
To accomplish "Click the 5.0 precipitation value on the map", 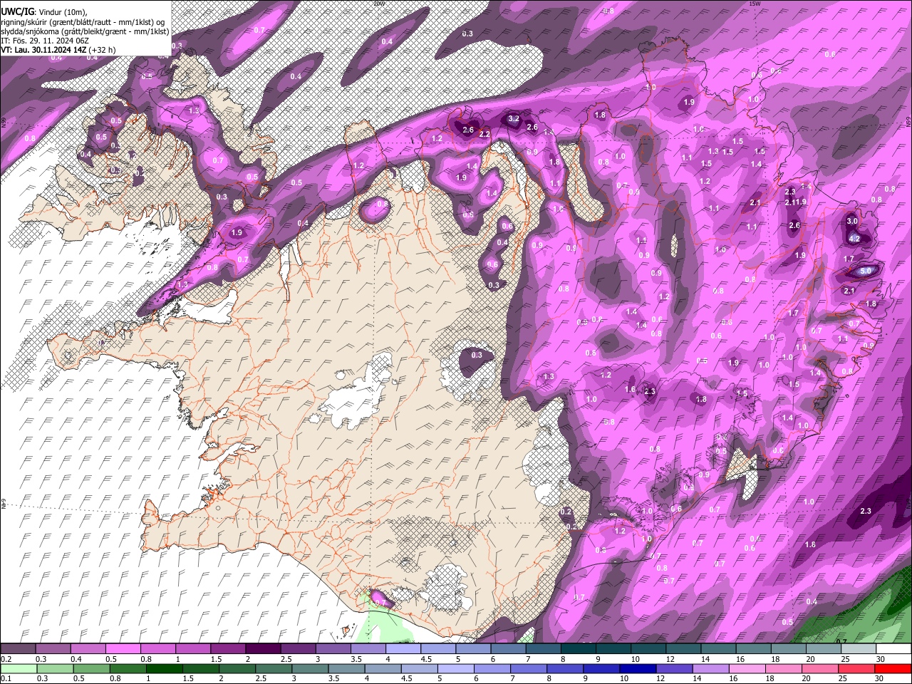I will coord(866,271).
